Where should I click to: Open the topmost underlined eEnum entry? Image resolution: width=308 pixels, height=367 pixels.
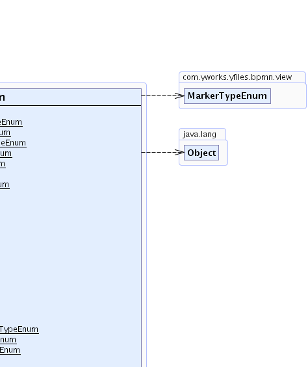pyautogui.click(x=11, y=122)
